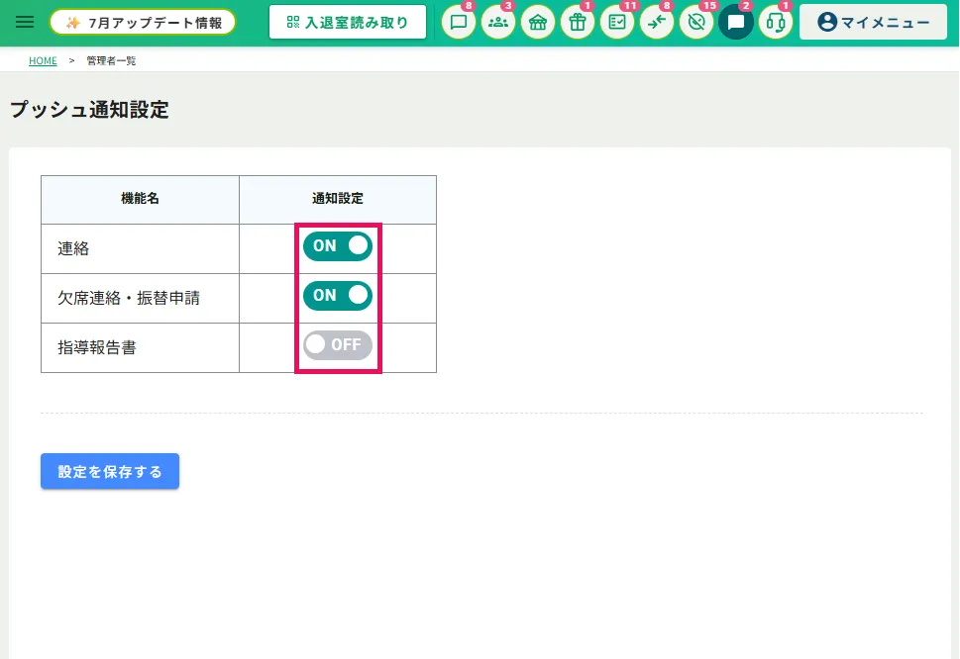This screenshot has width=960, height=659.
Task: Turn off the 連絡 notification toggle
Action: point(338,246)
